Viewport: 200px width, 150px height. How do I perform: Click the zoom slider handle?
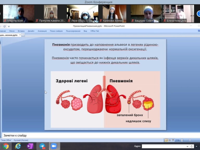(x=190, y=140)
